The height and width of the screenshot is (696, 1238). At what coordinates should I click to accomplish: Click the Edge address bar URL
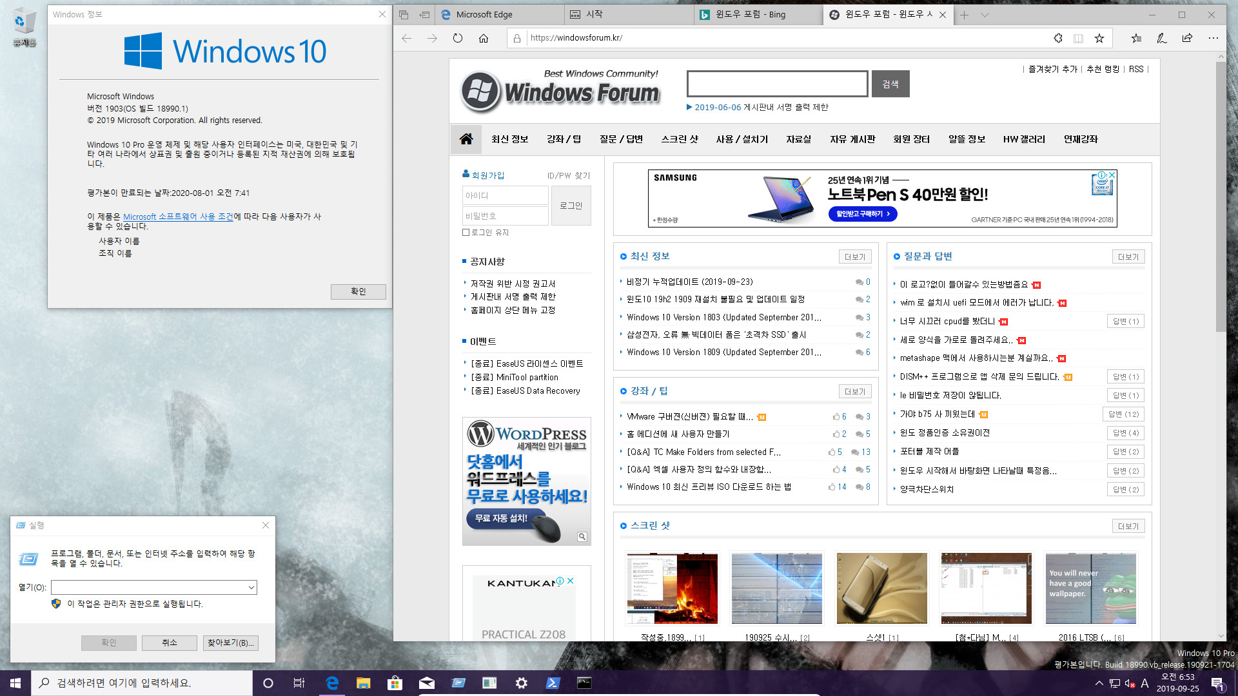pos(576,38)
